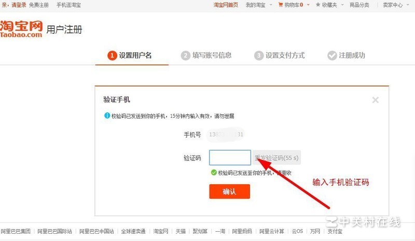Expand the 收藏夹 dropdown arrow

click(342, 5)
